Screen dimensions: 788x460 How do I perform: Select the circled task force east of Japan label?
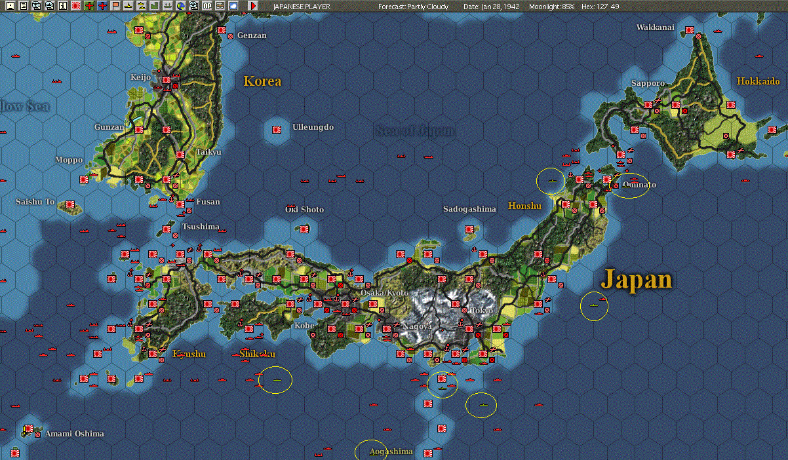pos(594,306)
